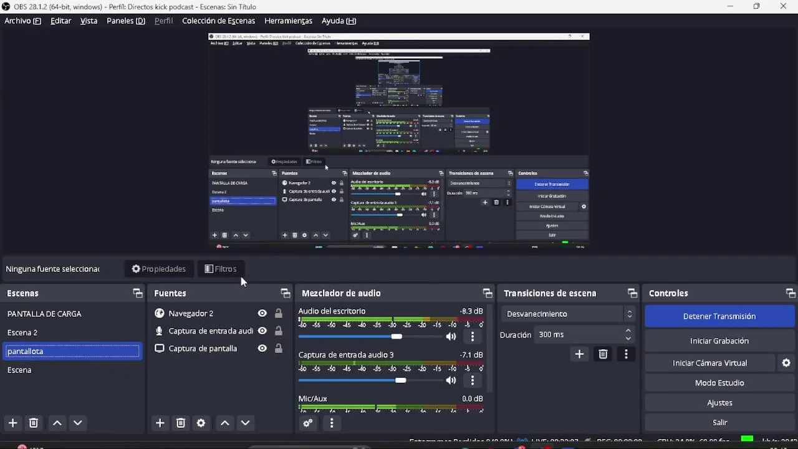Move scene up with arrow icon

[x=57, y=423]
